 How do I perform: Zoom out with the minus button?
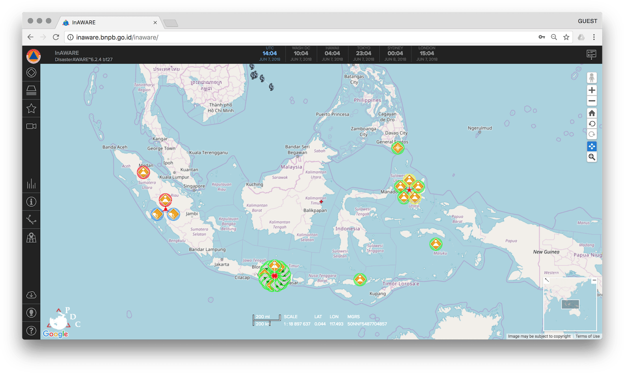tap(592, 101)
